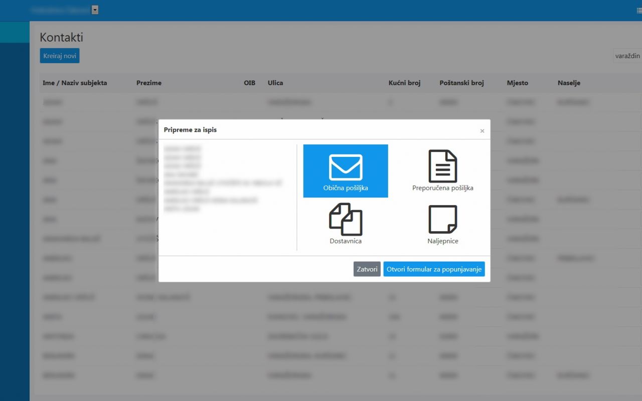
Task: Click the Naselje column header
Action: (569, 83)
